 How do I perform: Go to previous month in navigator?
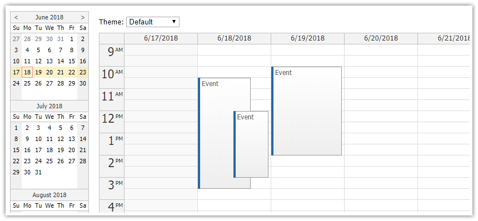coord(16,17)
